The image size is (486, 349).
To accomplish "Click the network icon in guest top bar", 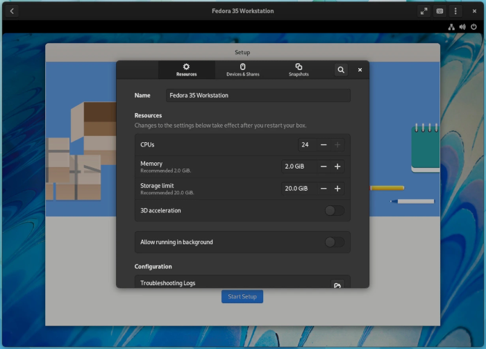I will pyautogui.click(x=451, y=27).
